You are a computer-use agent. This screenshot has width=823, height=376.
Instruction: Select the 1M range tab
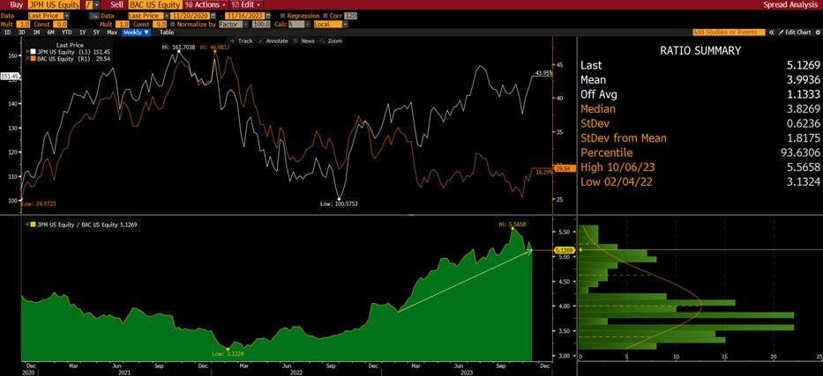[35, 33]
